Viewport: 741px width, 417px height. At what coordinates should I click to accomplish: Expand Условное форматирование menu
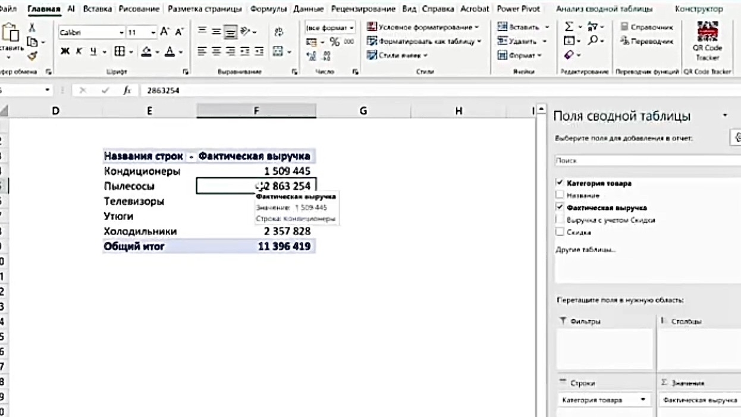click(423, 27)
